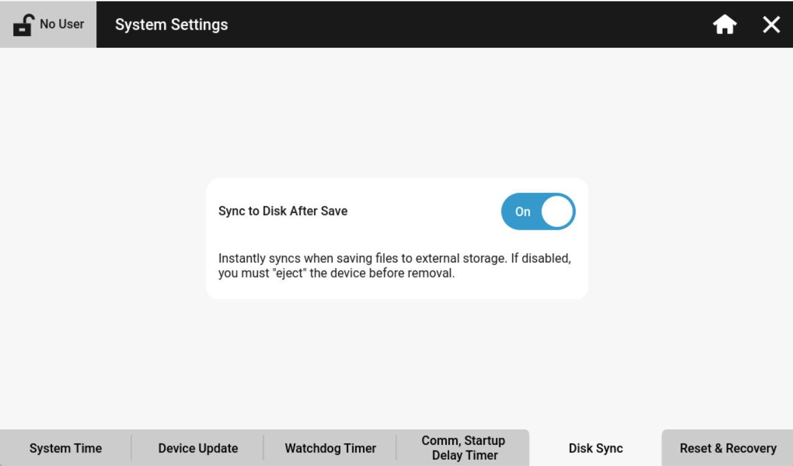The height and width of the screenshot is (466, 793).
Task: Select the Disk Sync tab
Action: pyautogui.click(x=595, y=448)
